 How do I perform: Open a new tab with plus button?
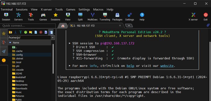coord(129,26)
